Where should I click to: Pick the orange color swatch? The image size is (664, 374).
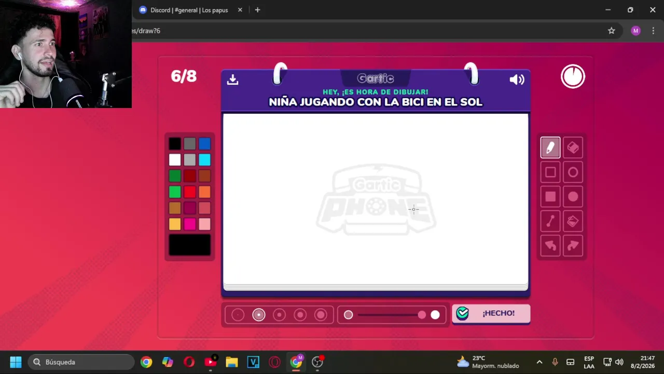(204, 192)
